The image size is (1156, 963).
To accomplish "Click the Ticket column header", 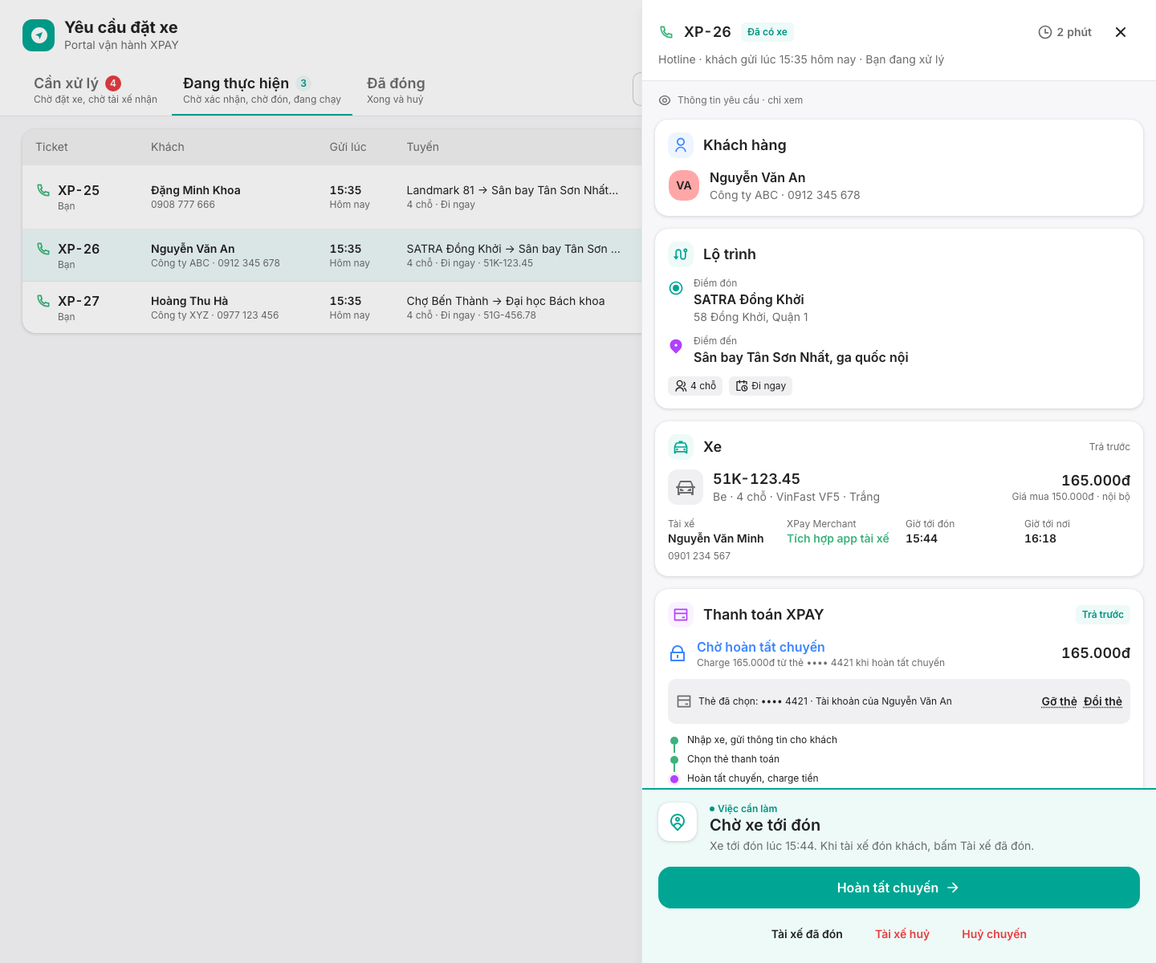I will (x=51, y=147).
